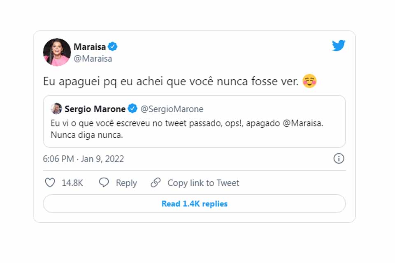Screen dimensions: 395x263
Task: Click the Sergio Marone display name
Action: coord(95,109)
